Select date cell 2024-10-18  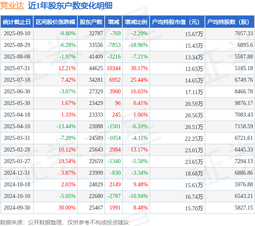pos(17,185)
